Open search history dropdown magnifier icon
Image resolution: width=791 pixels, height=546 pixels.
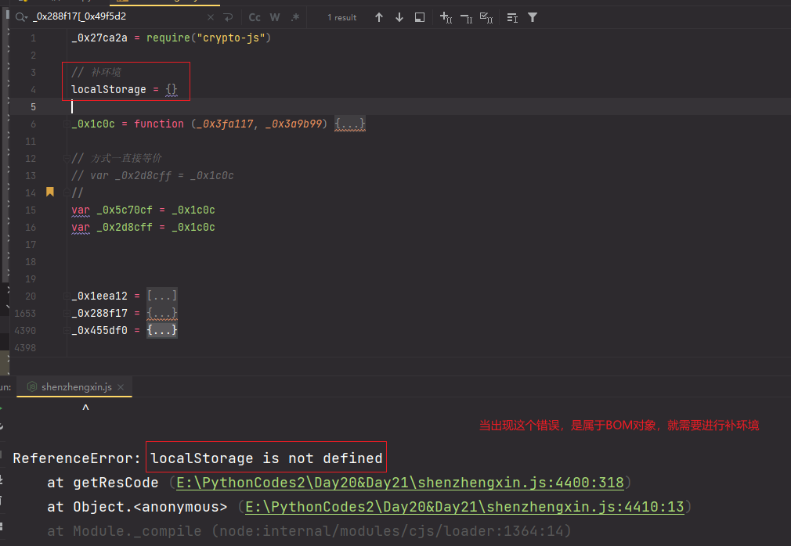[x=21, y=17]
